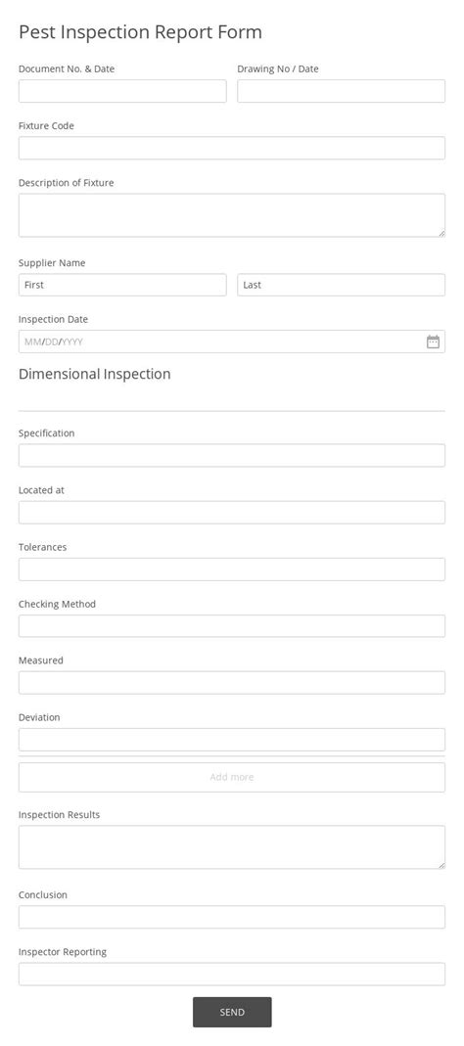Submit the form with SEND button
Screen dimensions: 464x1046
(x=232, y=1012)
